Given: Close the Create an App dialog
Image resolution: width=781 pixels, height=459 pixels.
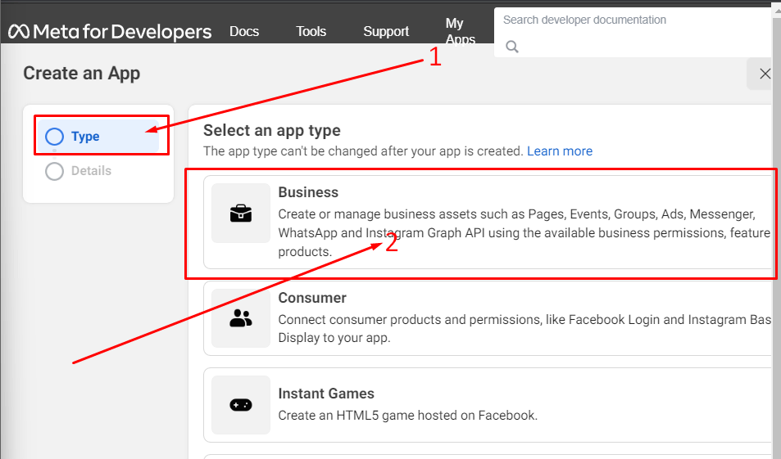Looking at the screenshot, I should point(764,74).
